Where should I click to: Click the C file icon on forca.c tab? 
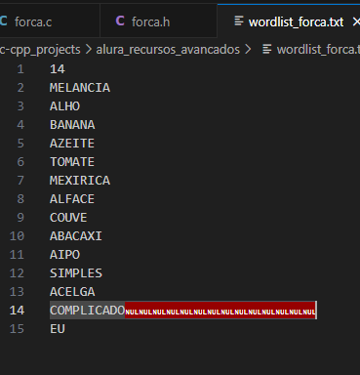tap(3, 21)
